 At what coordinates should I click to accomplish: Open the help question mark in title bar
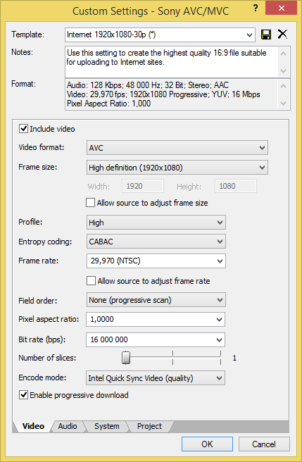tap(255, 8)
